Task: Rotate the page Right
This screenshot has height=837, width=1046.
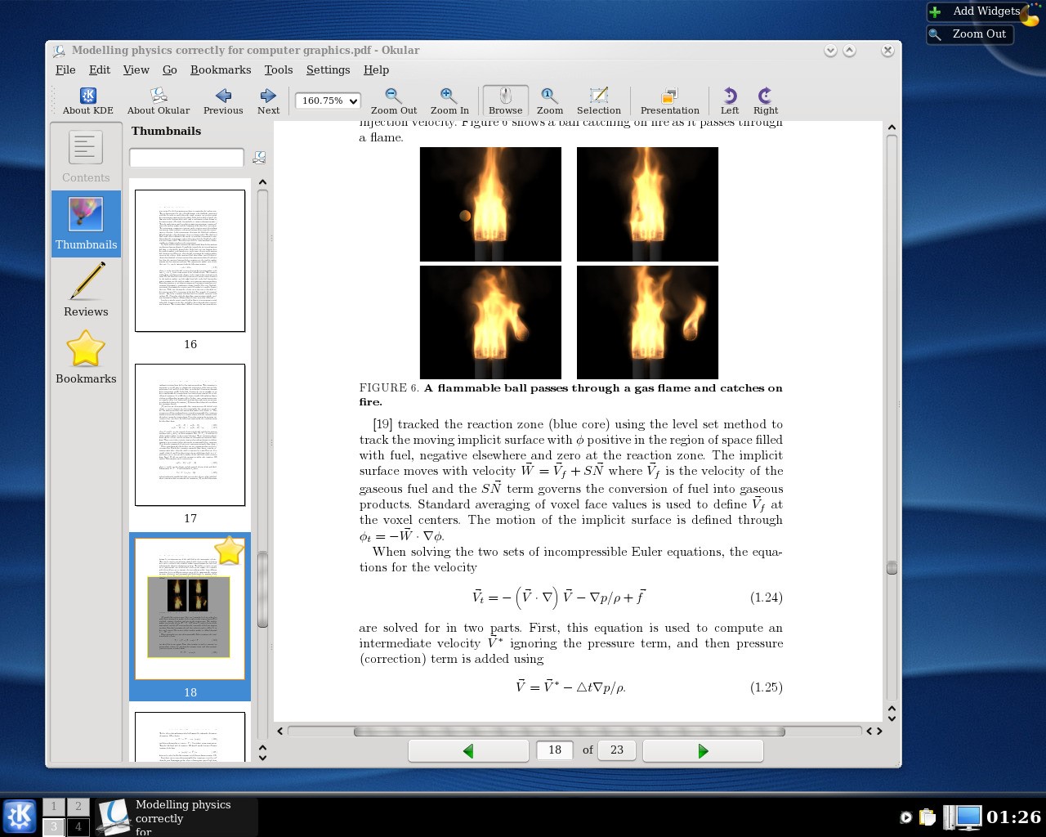Action: pyautogui.click(x=765, y=101)
